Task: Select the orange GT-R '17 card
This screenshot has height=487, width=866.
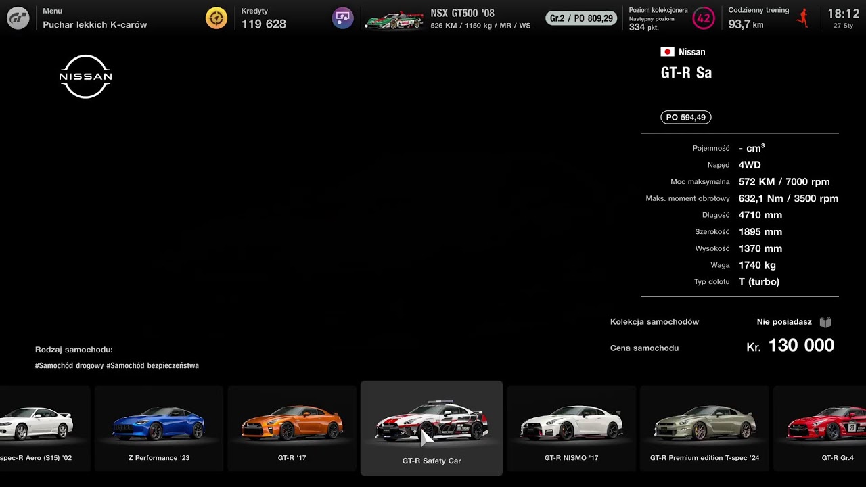Action: point(292,428)
